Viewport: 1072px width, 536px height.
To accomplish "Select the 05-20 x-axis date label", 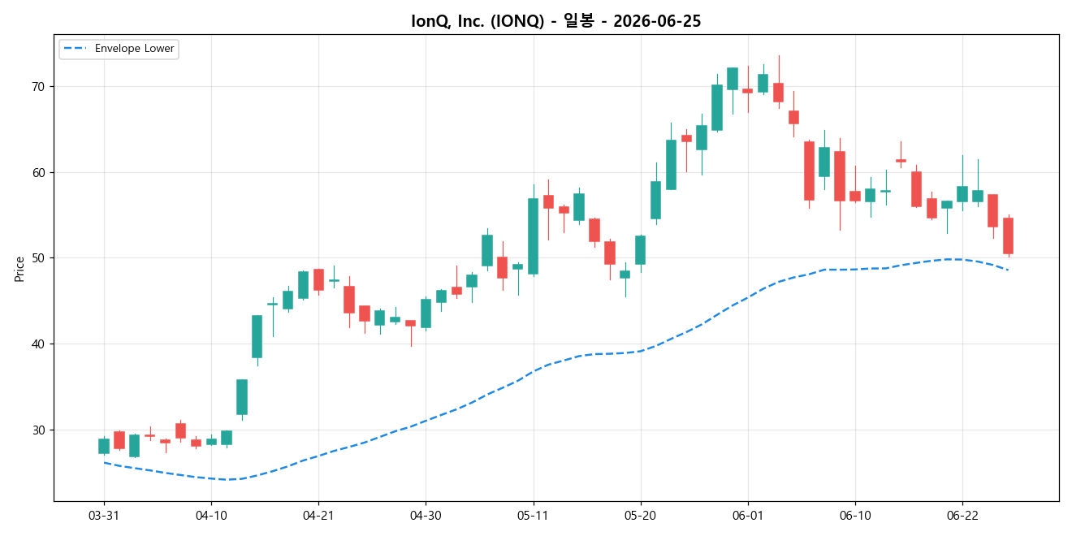I will [x=641, y=516].
